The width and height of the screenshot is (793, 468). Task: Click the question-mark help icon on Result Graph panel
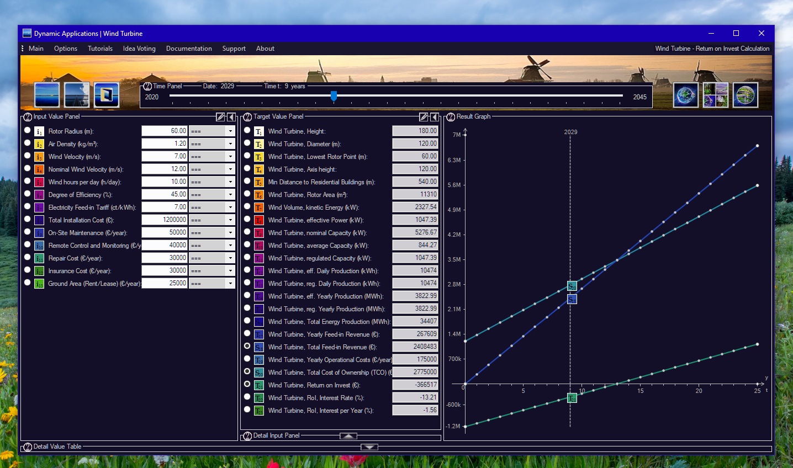click(450, 116)
